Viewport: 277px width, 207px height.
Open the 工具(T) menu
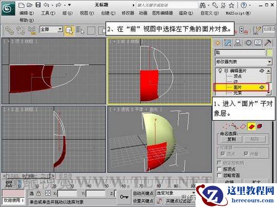click(48, 13)
